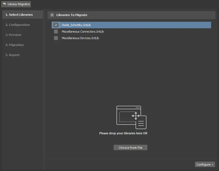This screenshot has width=219, height=171.
Task: Uncheck the Diode_Schottky.IntLib checkbox
Action: pos(56,25)
